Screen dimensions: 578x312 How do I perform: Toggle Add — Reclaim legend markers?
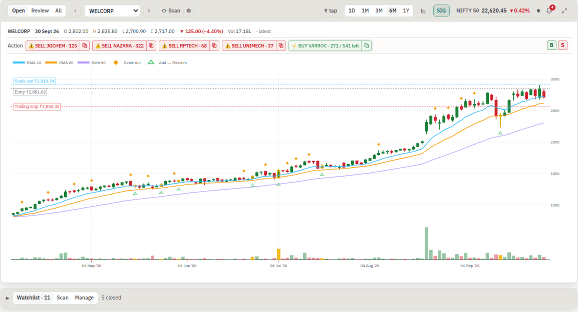pyautogui.click(x=167, y=62)
